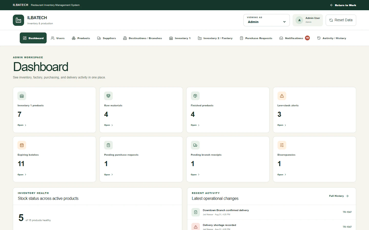Screen dimensions: 369x230
Task: Switch to the Users tab
Action: pyautogui.click(x=58, y=38)
